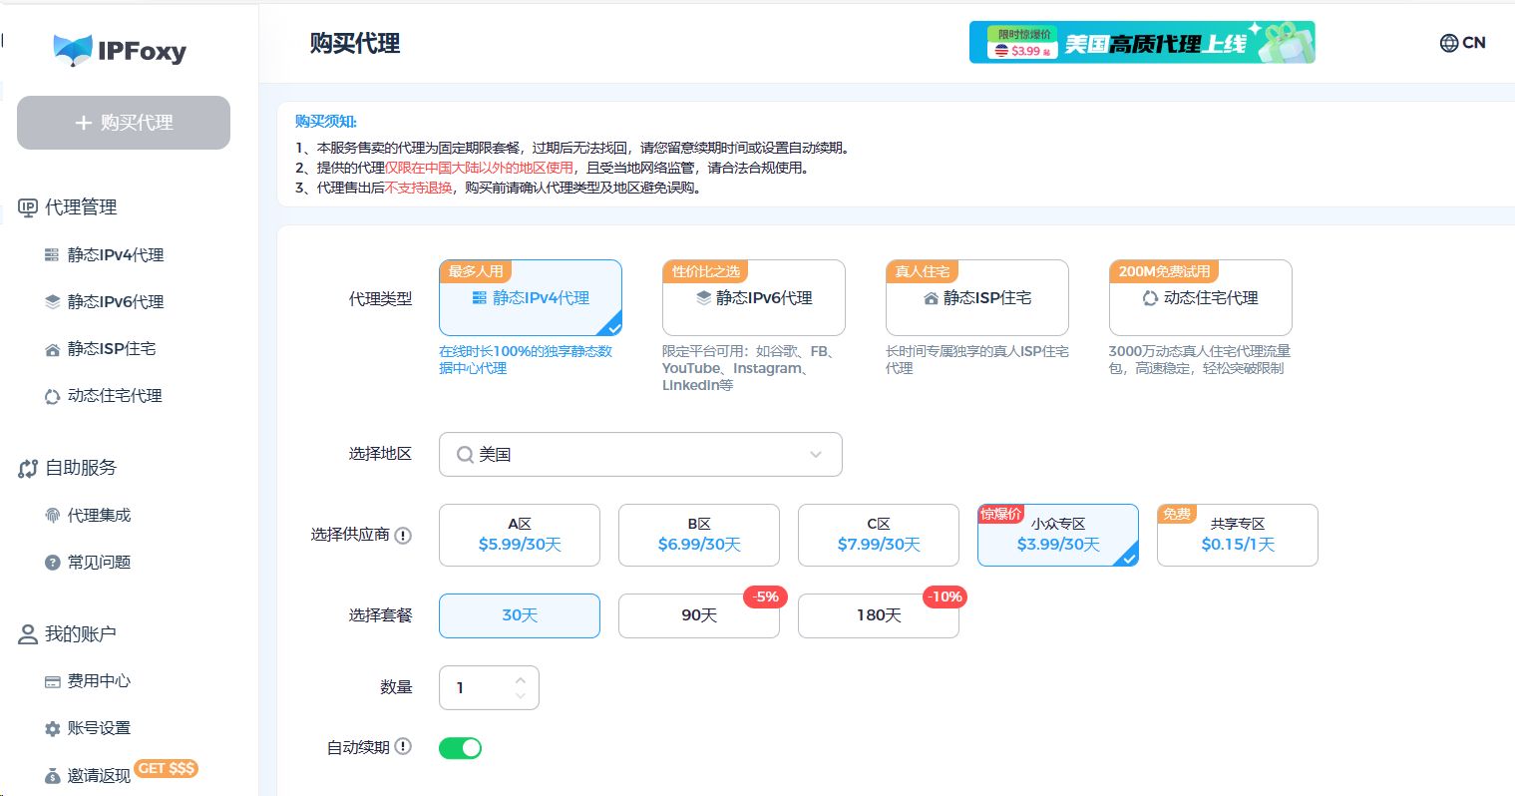Open 静态IPv4代理 in sidebar

click(x=116, y=254)
